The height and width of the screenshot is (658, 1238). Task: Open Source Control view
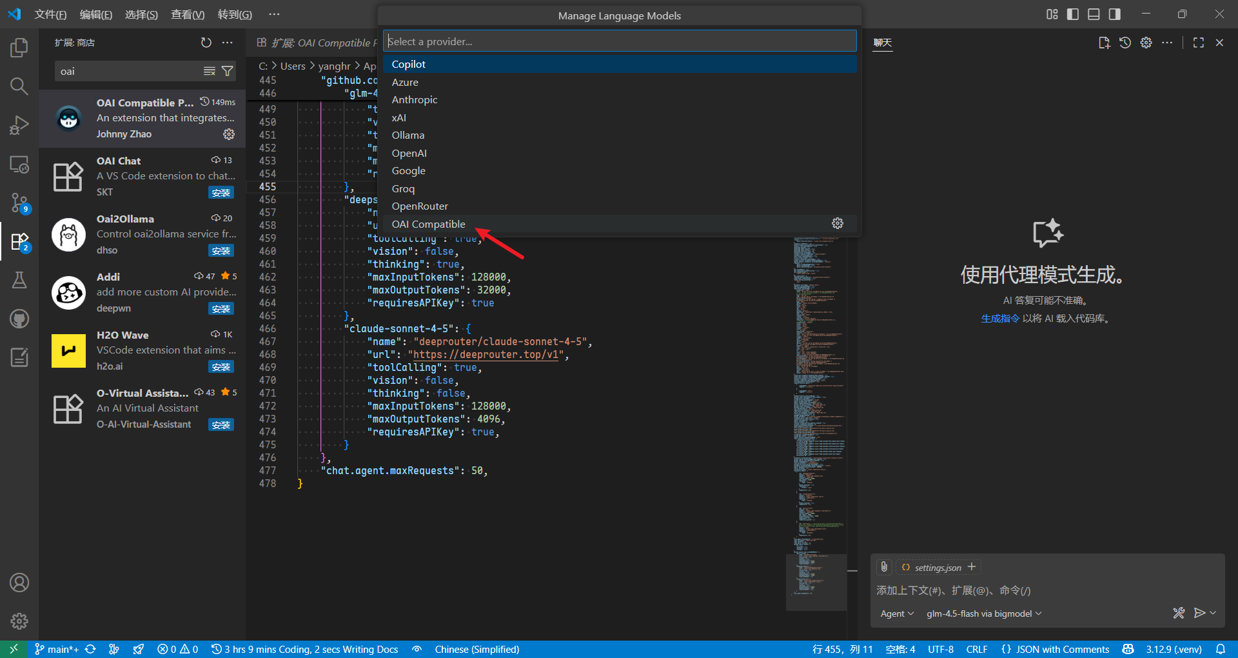pyautogui.click(x=19, y=203)
